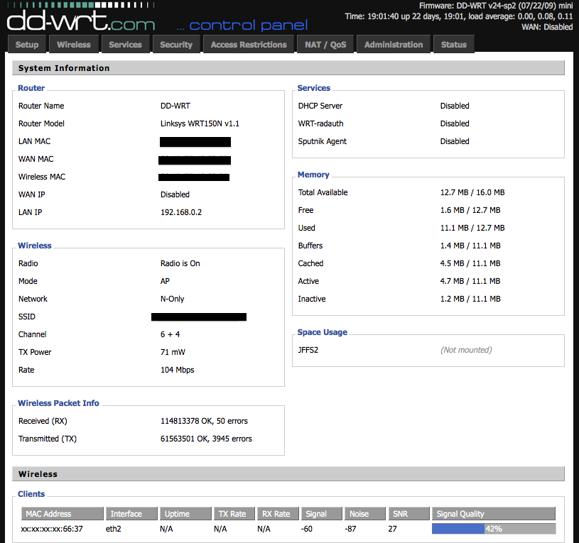579x543 pixels.
Task: Click the RX Rate column header
Action: click(278, 513)
